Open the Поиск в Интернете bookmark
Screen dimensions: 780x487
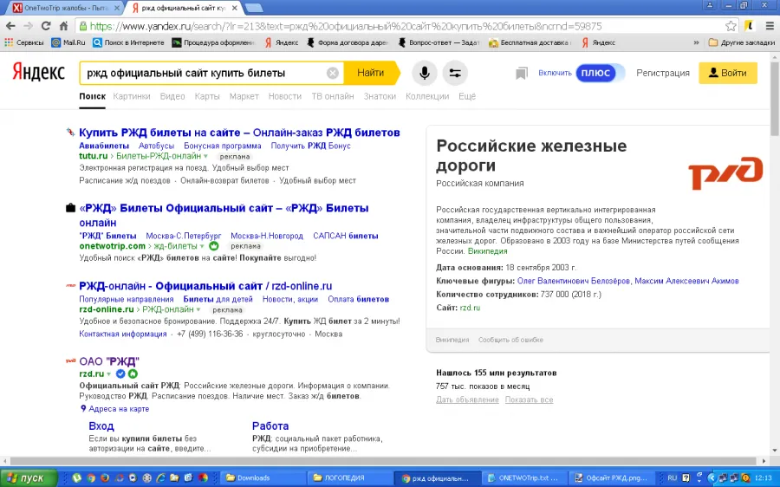pyautogui.click(x=128, y=42)
